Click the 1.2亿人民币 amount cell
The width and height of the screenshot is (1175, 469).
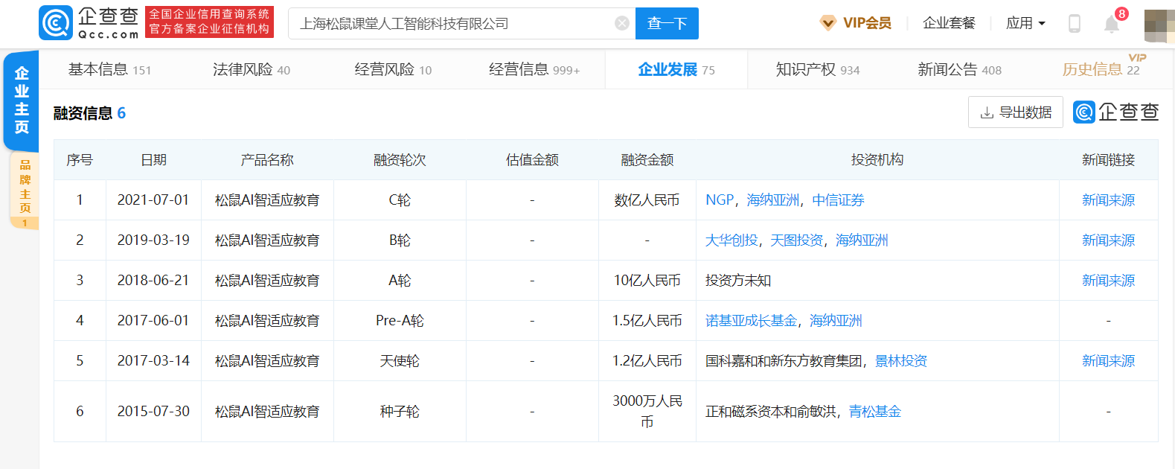click(x=647, y=361)
